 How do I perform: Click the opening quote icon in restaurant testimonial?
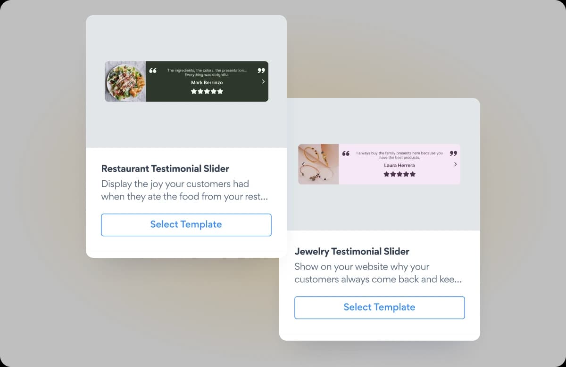tap(153, 71)
